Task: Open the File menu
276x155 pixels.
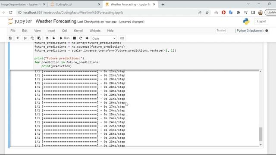Action: pos(13,31)
